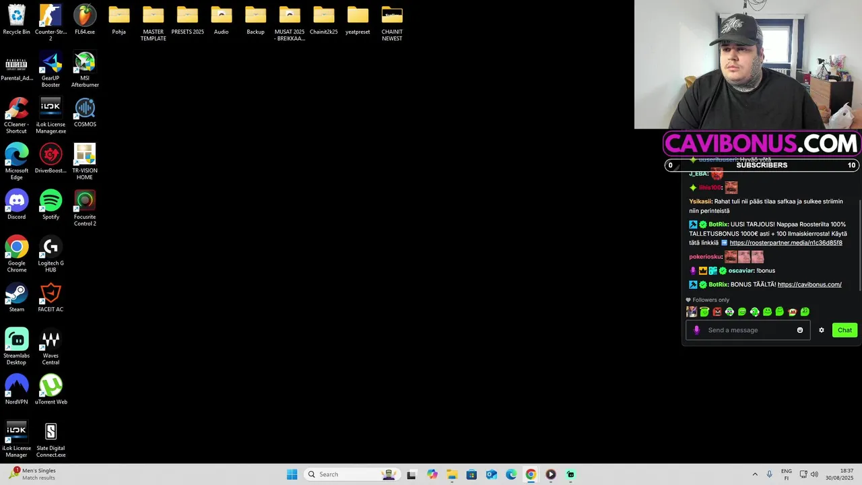Click username oscaviar in chat
Screen dimensions: 862x485
point(741,271)
